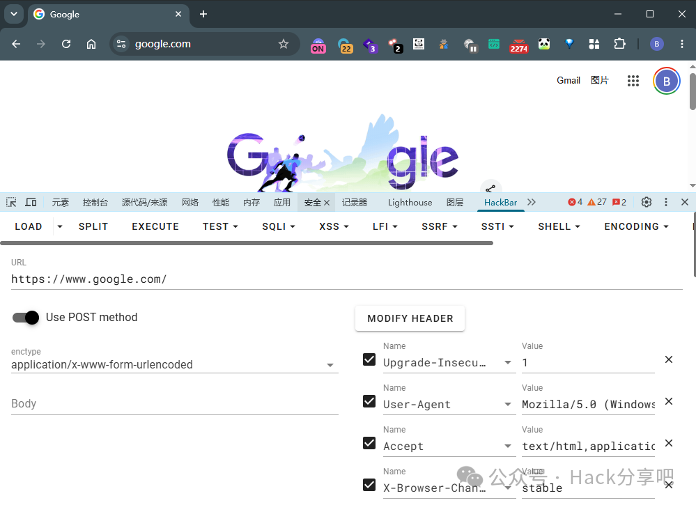
Task: Click the page vertical scrollbar
Action: pyautogui.click(x=693, y=91)
